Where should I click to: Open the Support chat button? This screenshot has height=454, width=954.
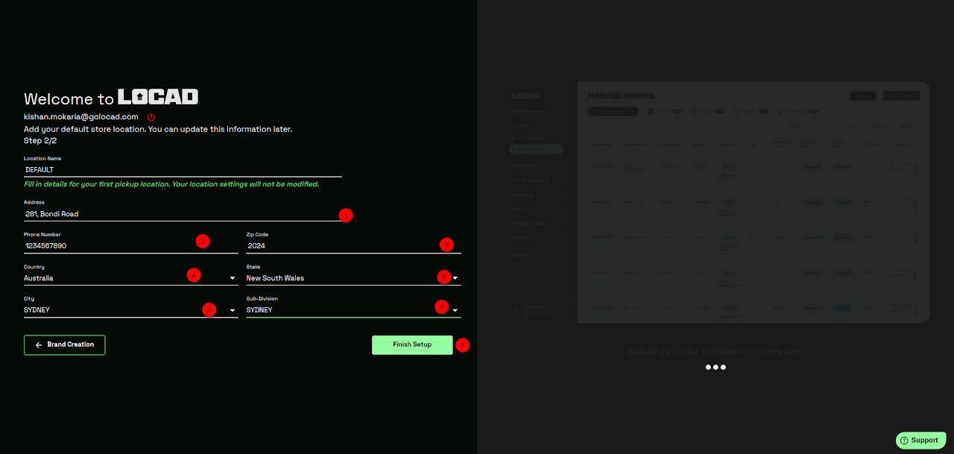point(920,440)
